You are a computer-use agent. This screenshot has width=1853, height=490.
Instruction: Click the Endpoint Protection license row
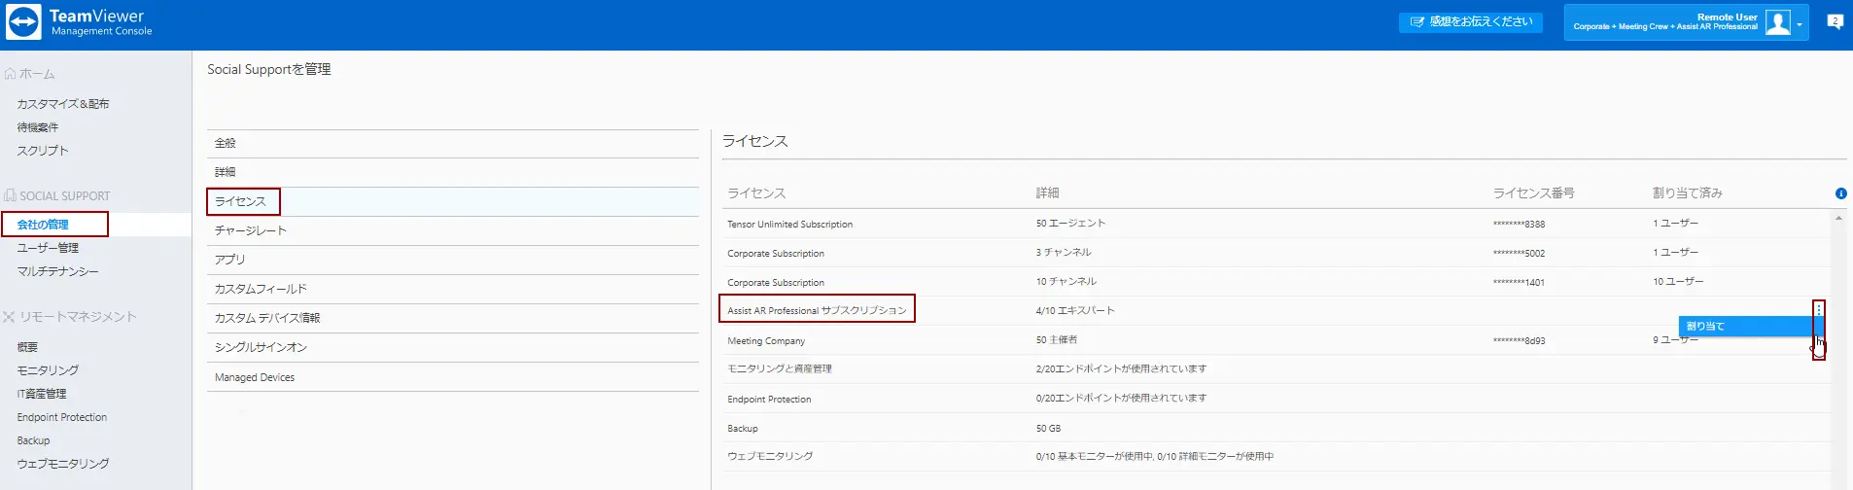click(x=1276, y=399)
